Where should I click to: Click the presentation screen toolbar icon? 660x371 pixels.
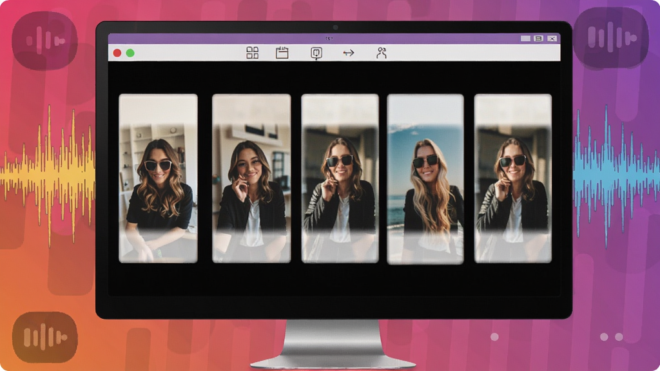(x=316, y=53)
